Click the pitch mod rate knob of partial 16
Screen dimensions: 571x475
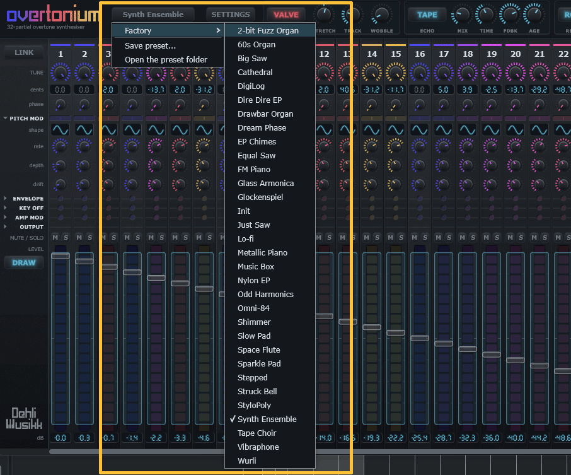coord(420,146)
